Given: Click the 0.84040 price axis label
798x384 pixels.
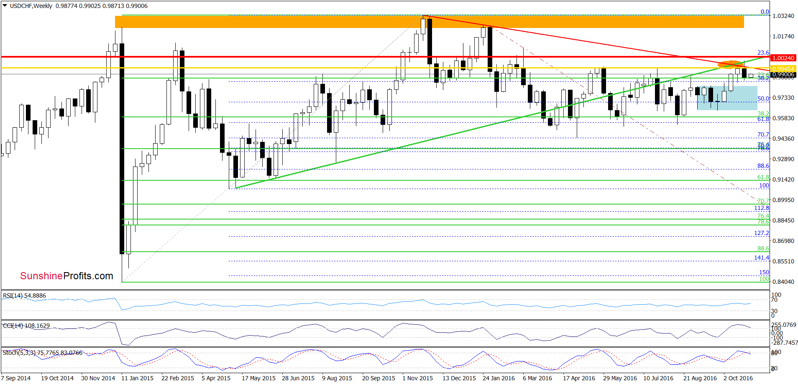Looking at the screenshot, I should tap(783, 282).
